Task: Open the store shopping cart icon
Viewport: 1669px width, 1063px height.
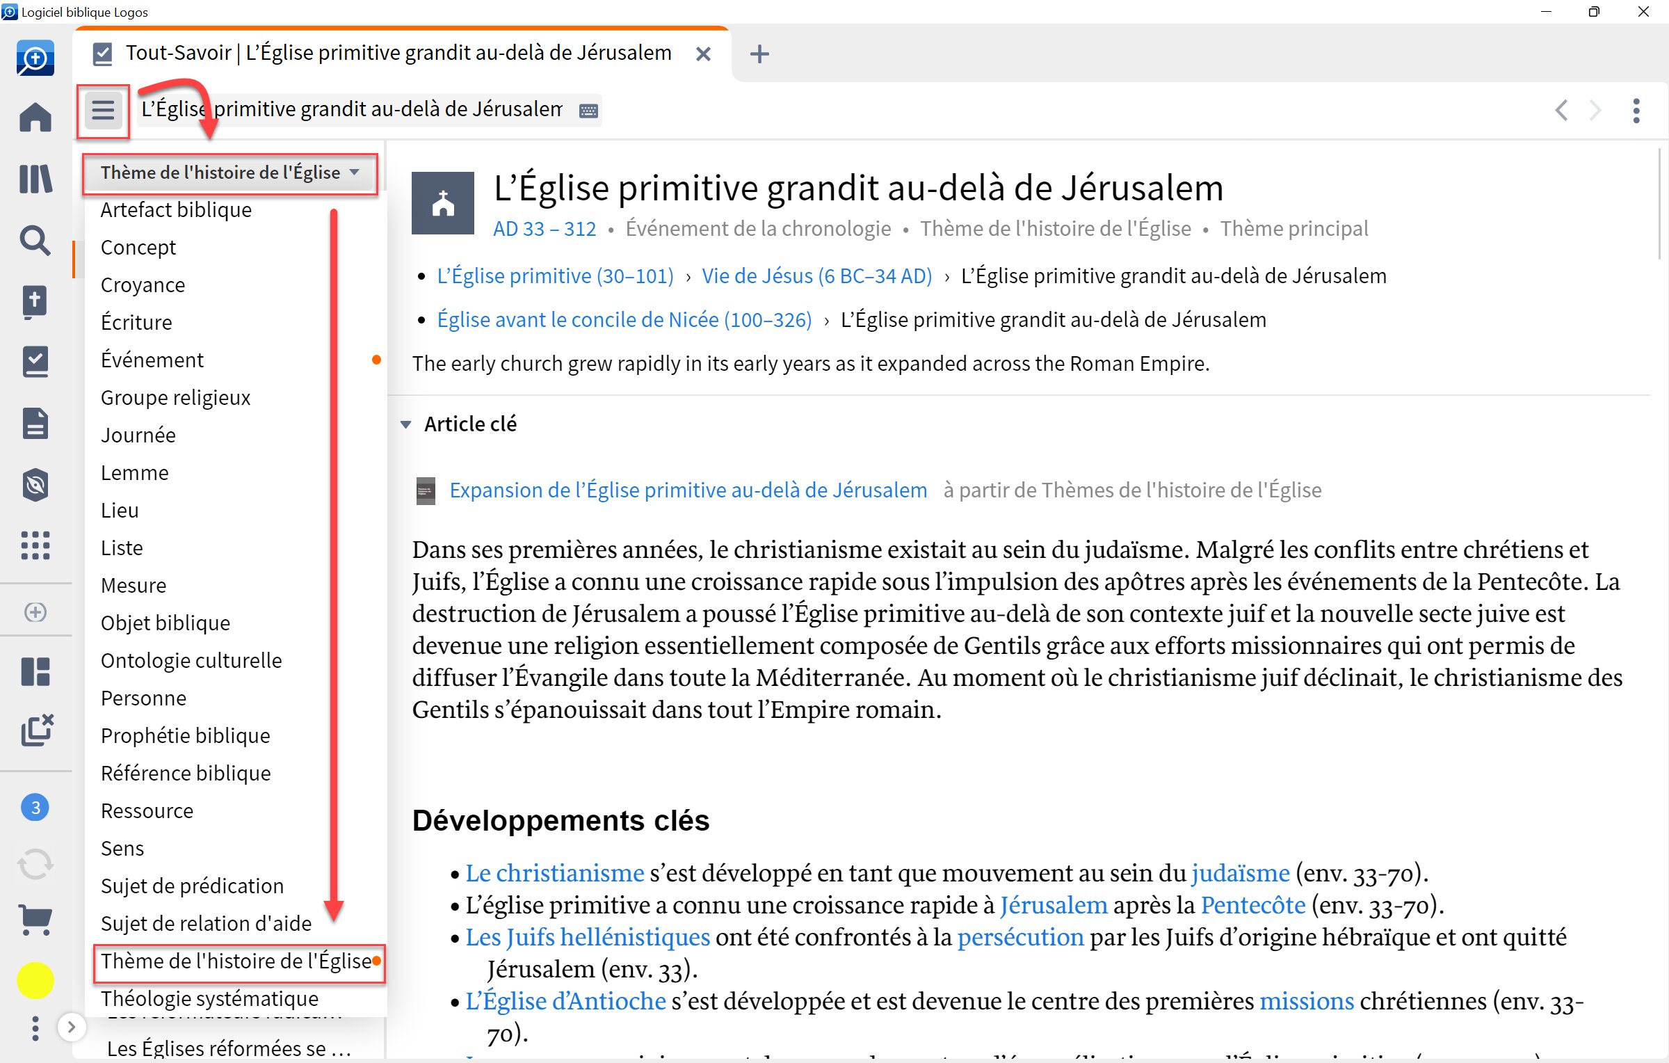Action: (35, 920)
